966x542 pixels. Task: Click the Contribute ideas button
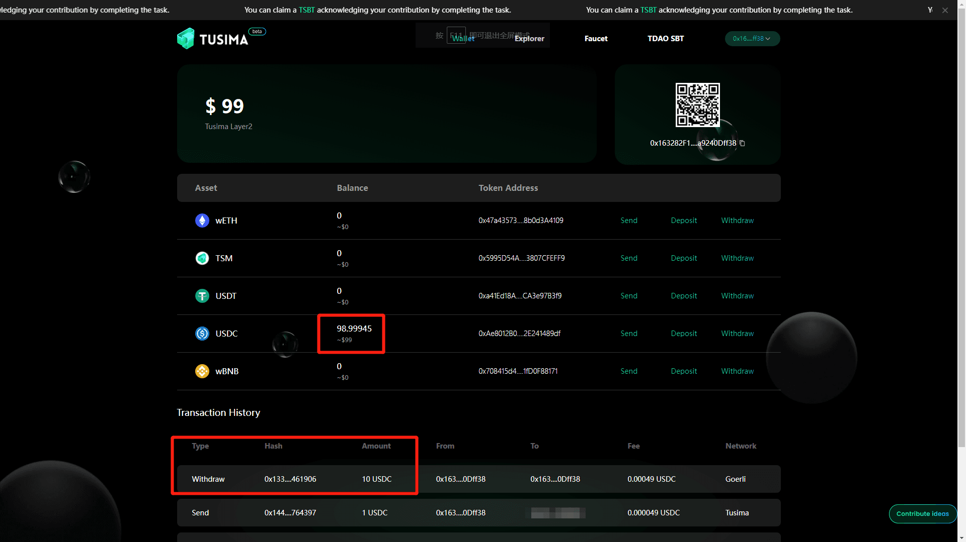point(923,513)
